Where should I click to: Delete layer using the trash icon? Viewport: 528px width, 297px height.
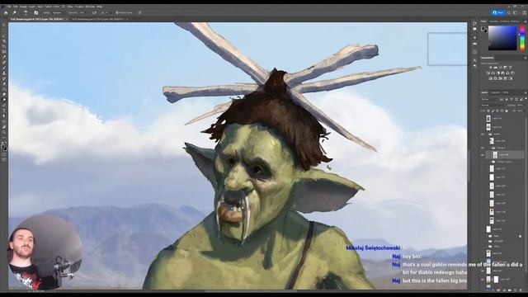521,290
